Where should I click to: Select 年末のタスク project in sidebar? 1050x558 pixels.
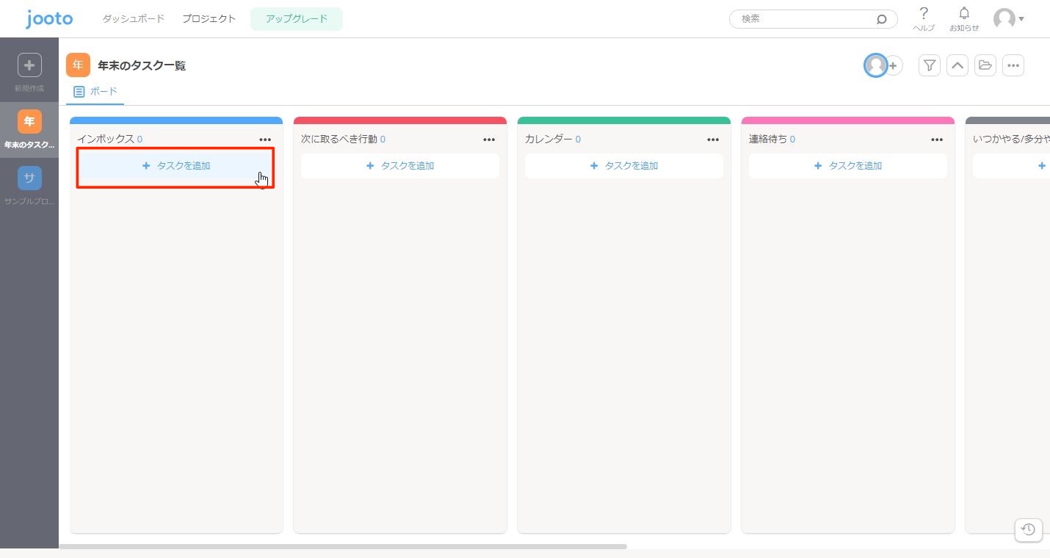[x=29, y=128]
